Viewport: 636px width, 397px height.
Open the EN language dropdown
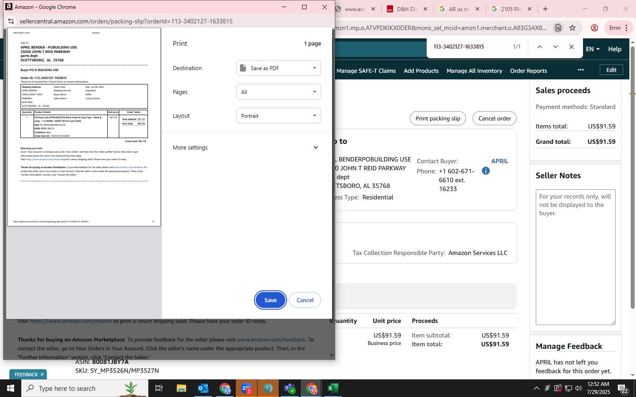point(593,49)
